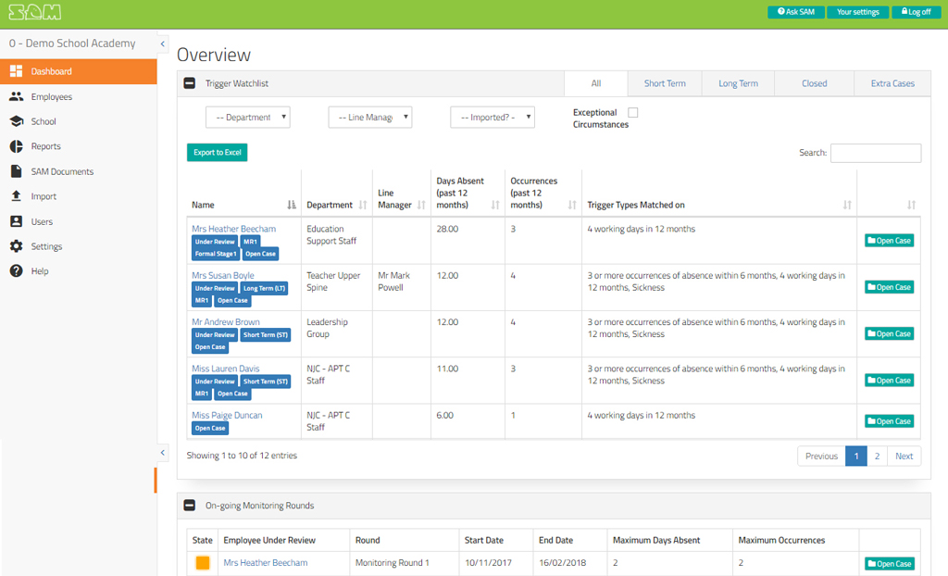Click Long Term (LT) badge under Susan Boyle
The height and width of the screenshot is (576, 948).
(264, 289)
